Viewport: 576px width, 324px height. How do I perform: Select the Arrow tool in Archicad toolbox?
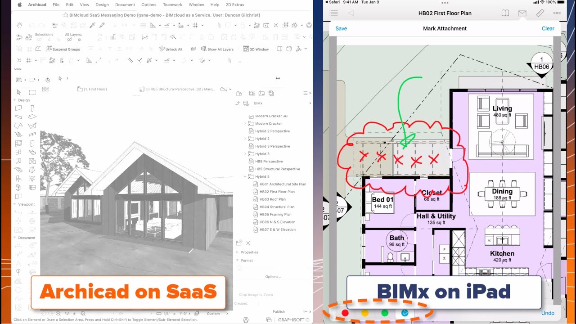(18, 92)
